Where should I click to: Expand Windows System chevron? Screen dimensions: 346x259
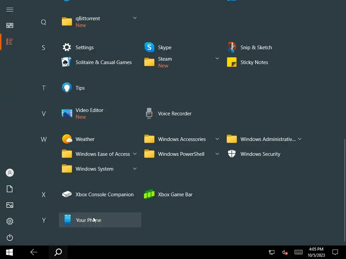[135, 169]
